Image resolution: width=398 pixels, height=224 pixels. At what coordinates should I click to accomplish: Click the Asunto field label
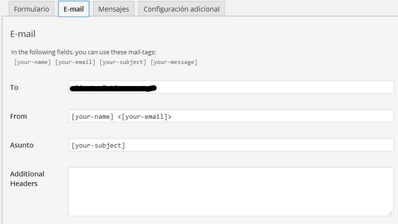pos(22,145)
